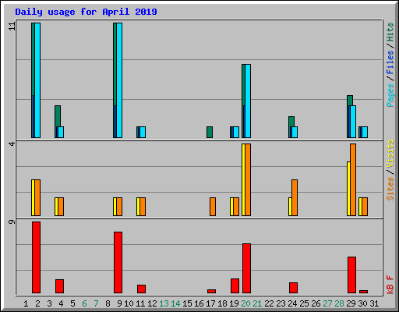Select the cyan pages bar for day 9
The image size is (399, 312).
click(x=119, y=80)
